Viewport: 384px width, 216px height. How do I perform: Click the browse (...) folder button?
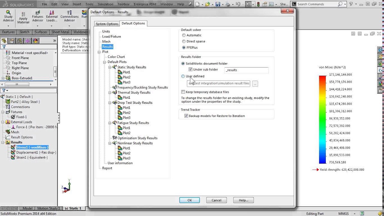[255, 84]
